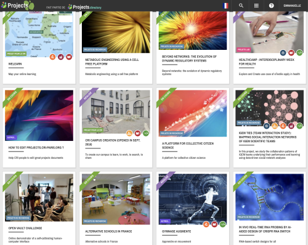Open the In Vivo Real-Time RNA Probing image
This screenshot has width=308, height=245.
point(269,197)
